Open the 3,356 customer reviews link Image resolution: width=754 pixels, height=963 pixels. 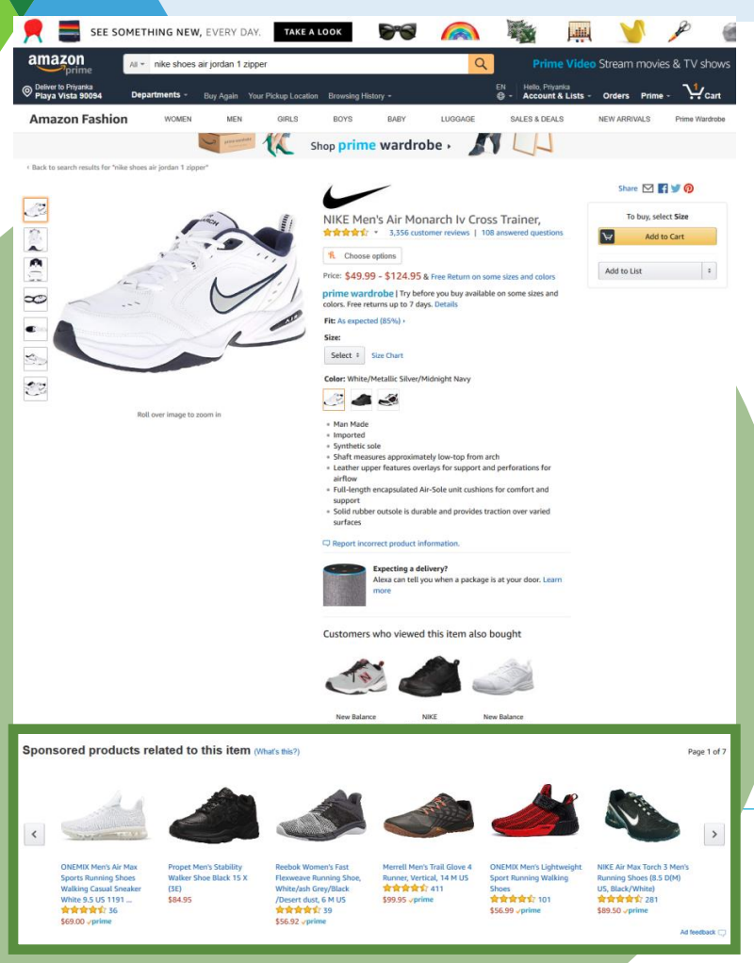pyautogui.click(x=429, y=233)
